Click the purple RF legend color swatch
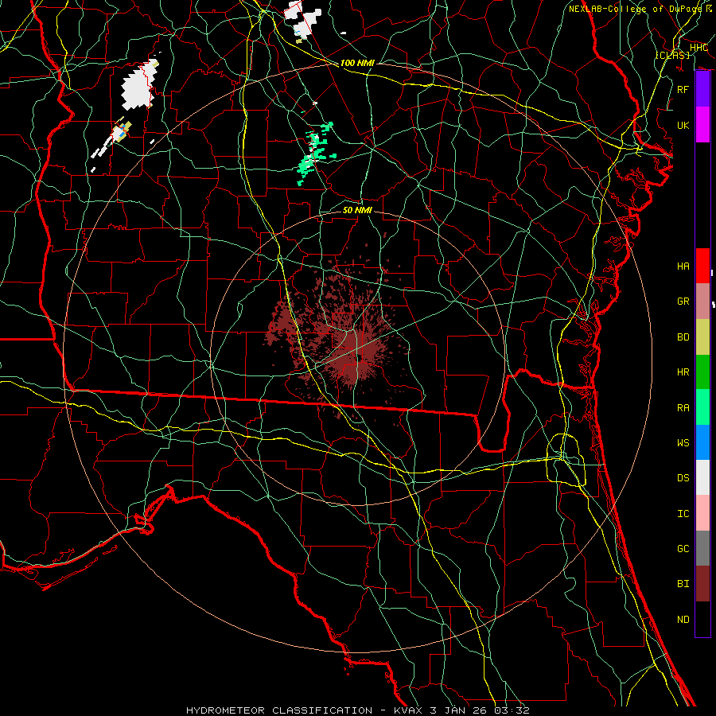 tap(702, 89)
